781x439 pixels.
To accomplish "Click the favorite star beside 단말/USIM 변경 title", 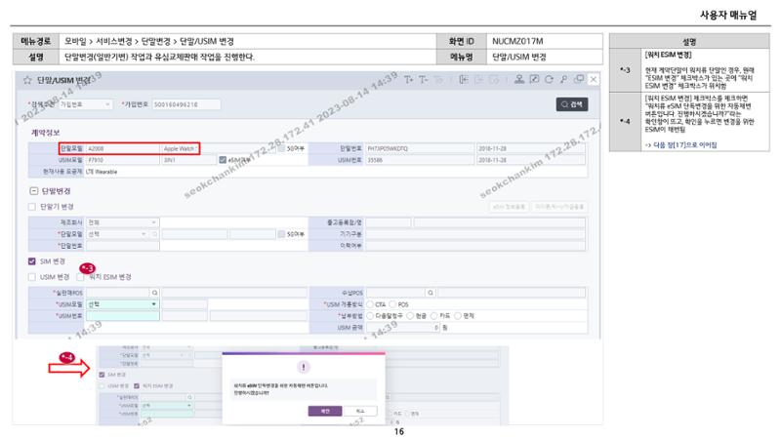I will (28, 80).
